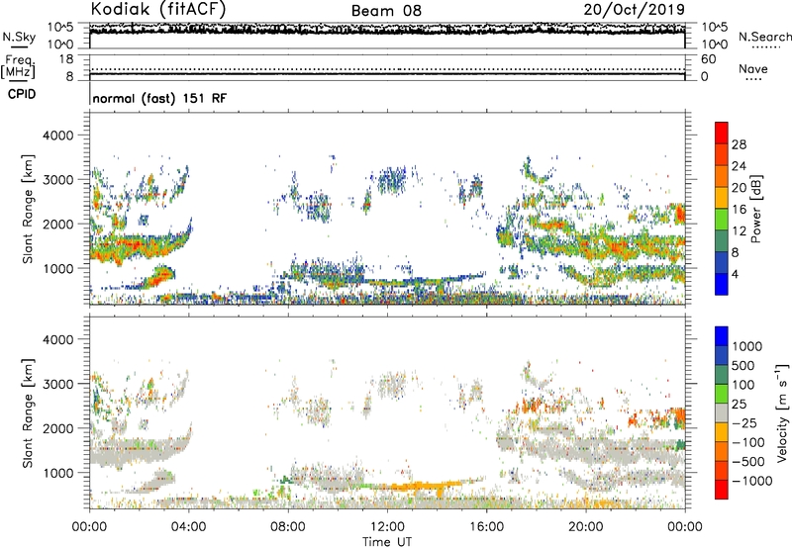The image size is (792, 548).
Task: Click the 'Freq. [MHz]' axis label
Action: 18,66
